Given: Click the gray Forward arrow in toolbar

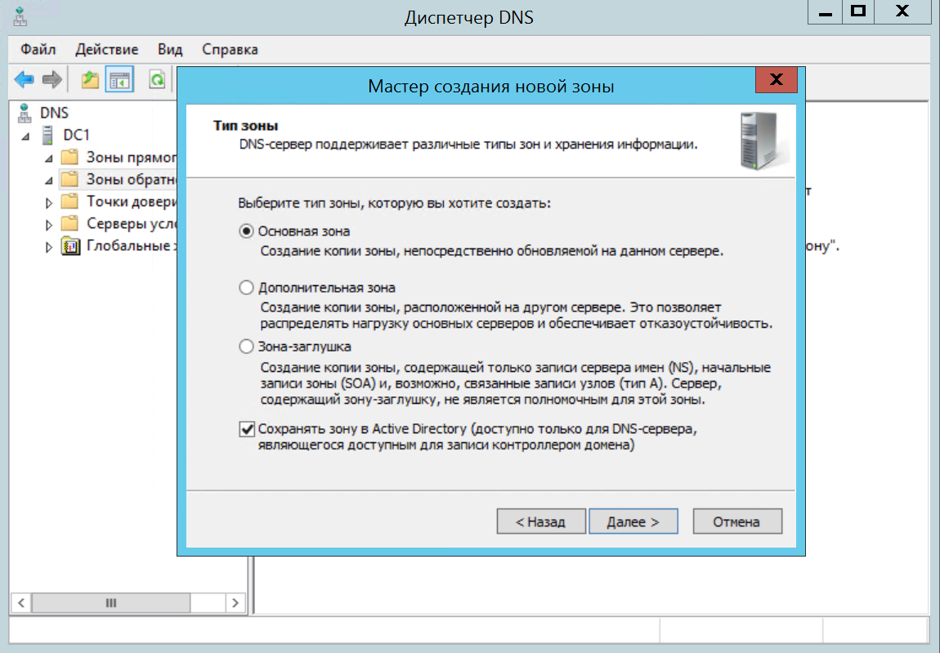Looking at the screenshot, I should pos(52,80).
